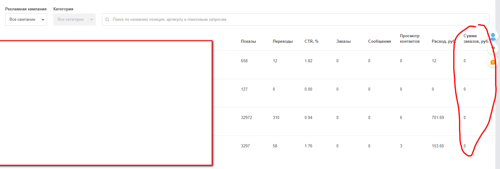Screen dimensions: 500x169
Task: Click the 'Расход, руб.' column header
Action: coord(444,41)
